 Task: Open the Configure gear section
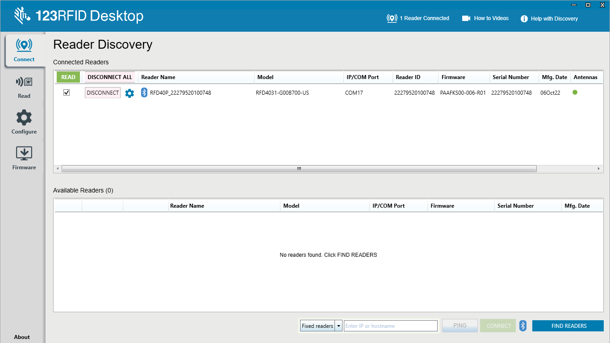[x=24, y=122]
